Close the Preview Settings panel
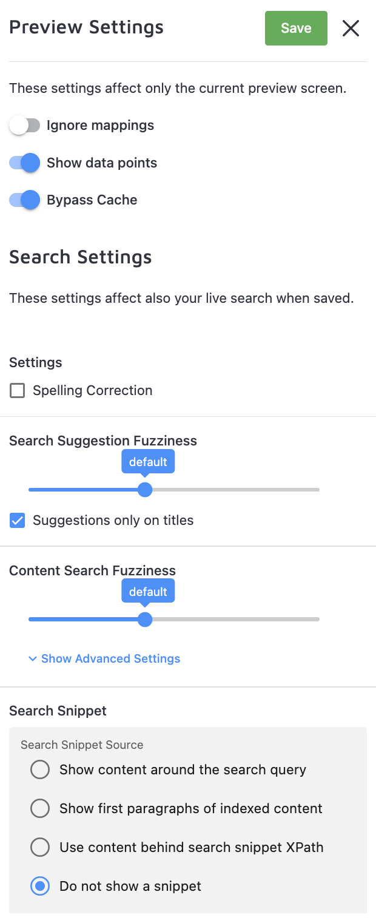 tap(351, 29)
